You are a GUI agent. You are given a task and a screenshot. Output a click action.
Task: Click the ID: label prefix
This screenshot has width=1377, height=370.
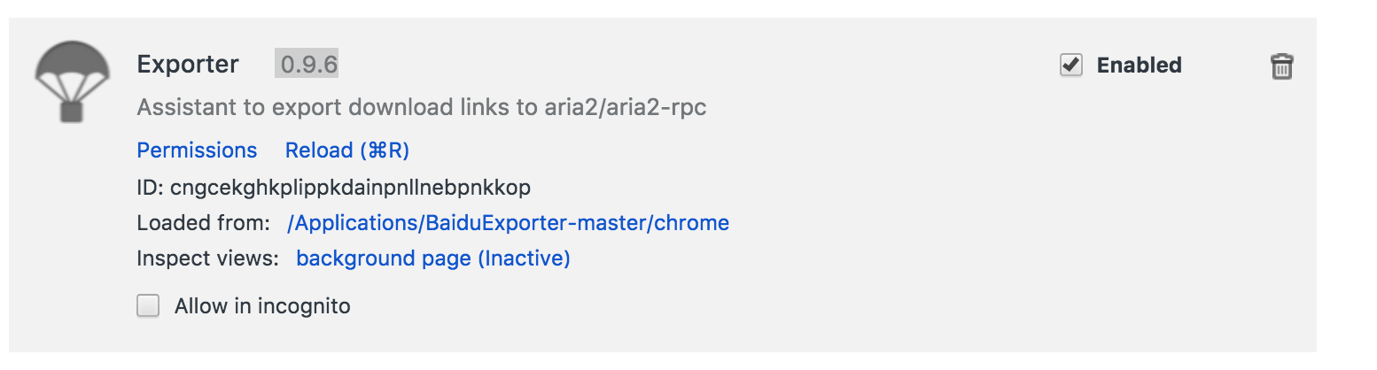point(151,188)
